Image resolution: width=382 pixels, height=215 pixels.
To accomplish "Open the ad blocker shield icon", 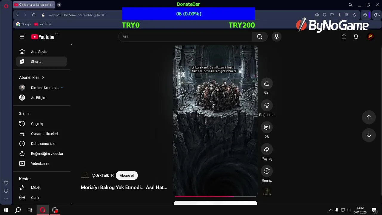I will 324,15.
